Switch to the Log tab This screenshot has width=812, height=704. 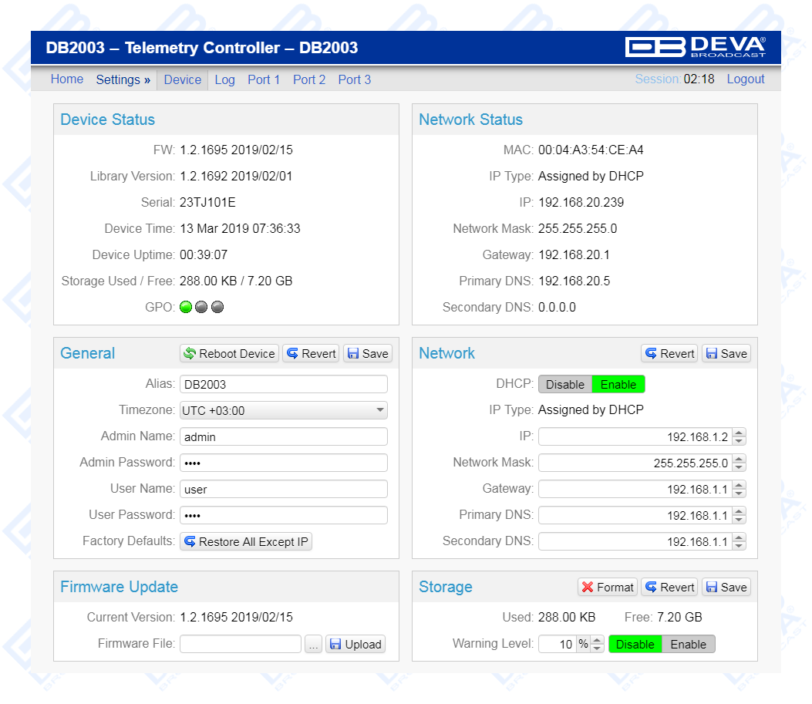tap(224, 79)
